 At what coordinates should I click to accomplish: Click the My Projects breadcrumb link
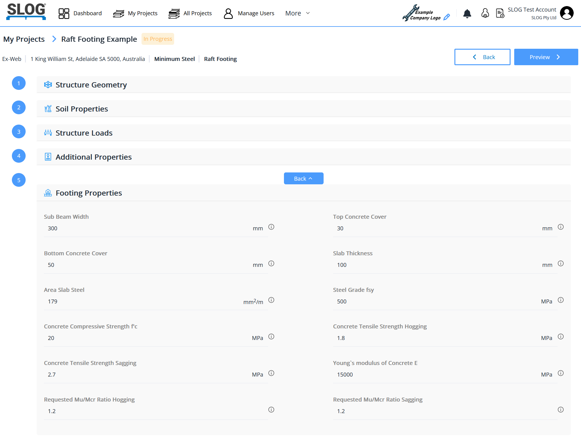[x=24, y=39]
